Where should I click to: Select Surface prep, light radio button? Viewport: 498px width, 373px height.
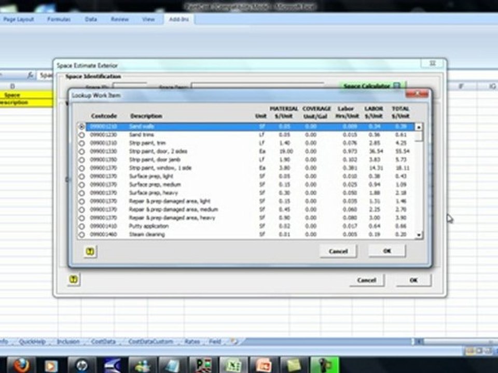pyautogui.click(x=81, y=176)
